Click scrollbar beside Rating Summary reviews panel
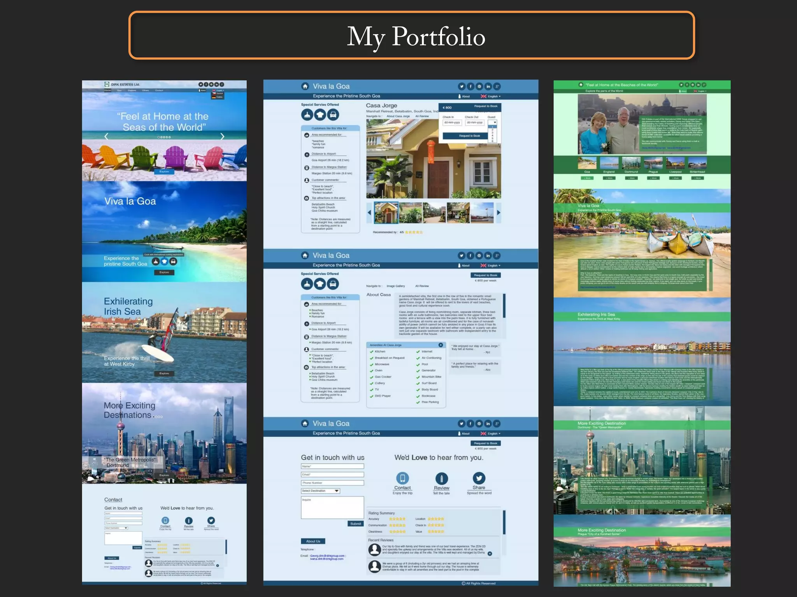This screenshot has height=597, width=797. pos(504,522)
